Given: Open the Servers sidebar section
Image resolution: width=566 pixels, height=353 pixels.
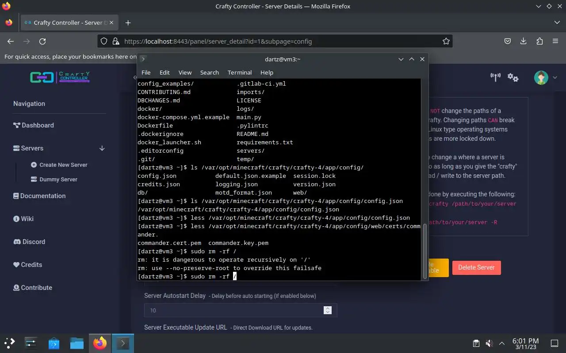Looking at the screenshot, I should [28, 148].
